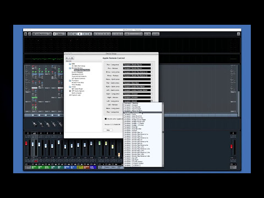
Task: Open the Right - Release command dropdown
Action: [137, 97]
